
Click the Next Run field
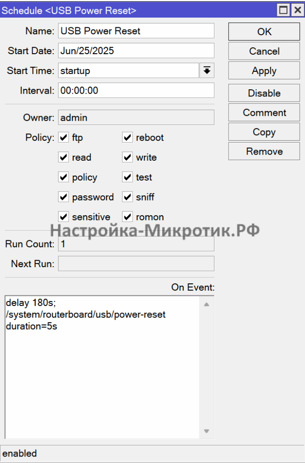point(136,263)
